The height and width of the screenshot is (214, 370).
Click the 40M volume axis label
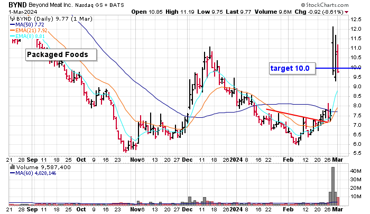point(356,171)
